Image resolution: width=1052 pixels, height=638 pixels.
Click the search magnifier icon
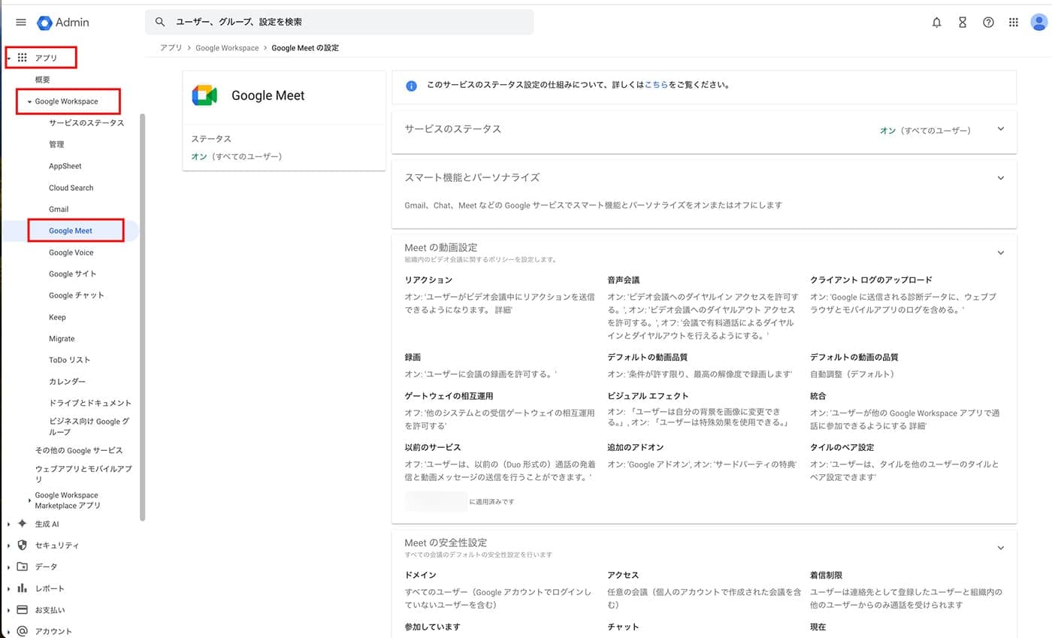pos(160,23)
